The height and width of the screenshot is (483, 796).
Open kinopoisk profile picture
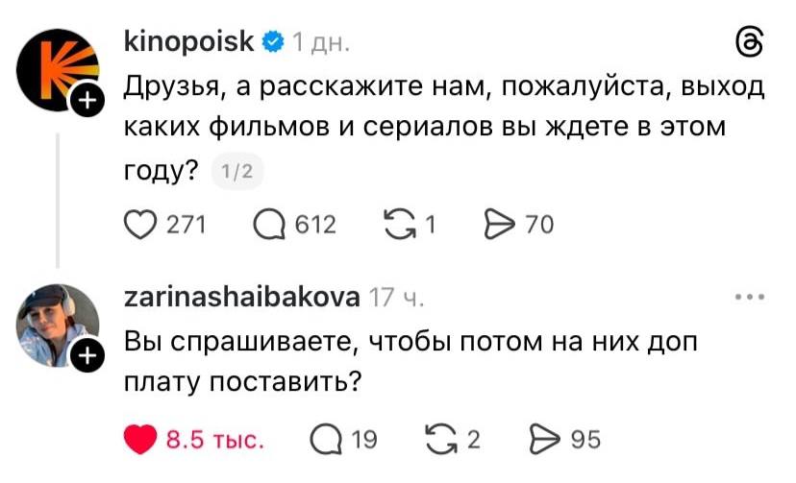[x=57, y=68]
